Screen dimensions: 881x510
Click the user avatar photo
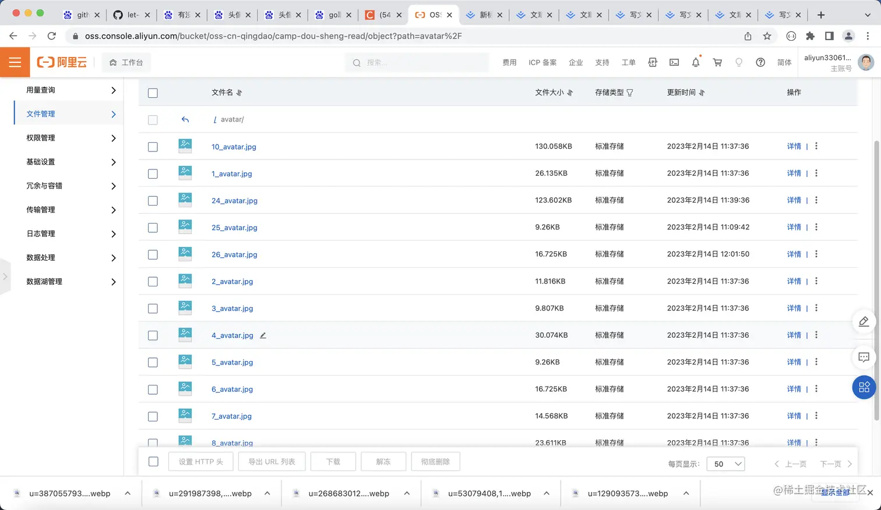866,62
